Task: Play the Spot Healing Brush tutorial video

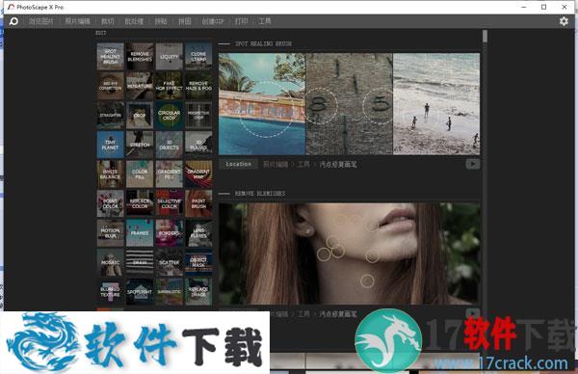Action: (473, 164)
